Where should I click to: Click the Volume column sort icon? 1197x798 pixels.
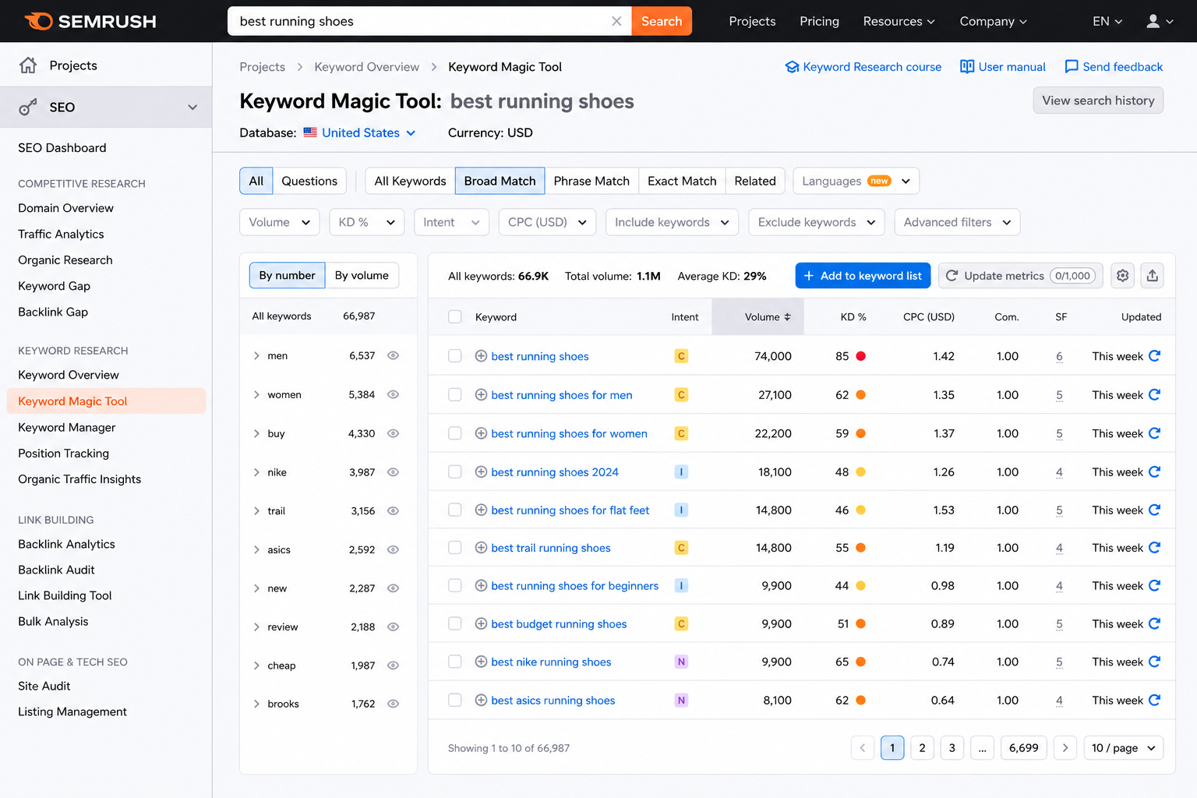point(787,317)
